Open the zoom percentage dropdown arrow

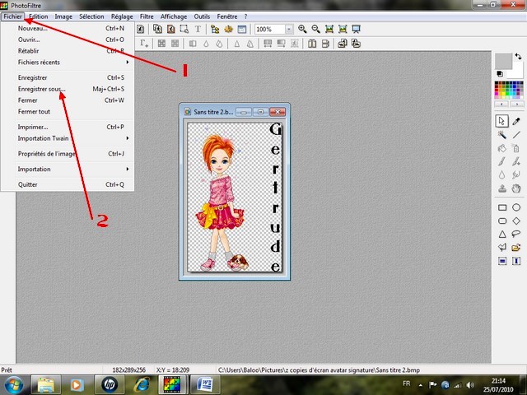pyautogui.click(x=289, y=30)
